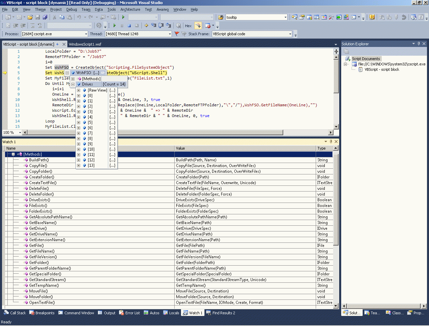Open the Command Window tab
The width and height of the screenshot is (429, 326).
click(76, 313)
